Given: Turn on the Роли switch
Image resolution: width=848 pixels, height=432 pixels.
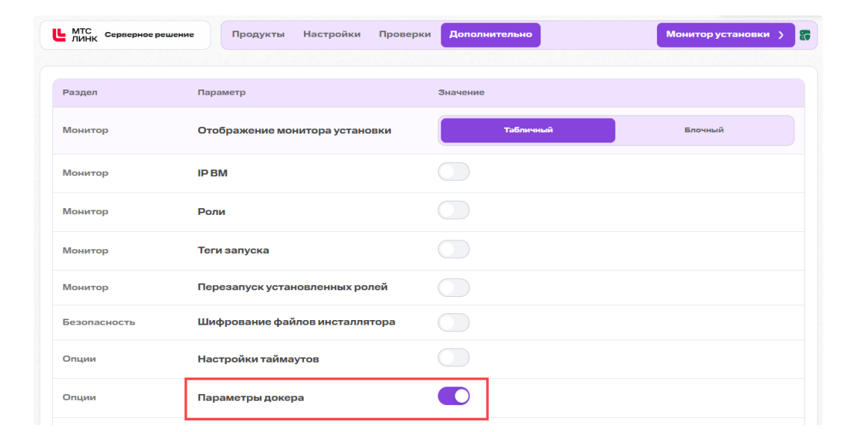Looking at the screenshot, I should pyautogui.click(x=454, y=210).
